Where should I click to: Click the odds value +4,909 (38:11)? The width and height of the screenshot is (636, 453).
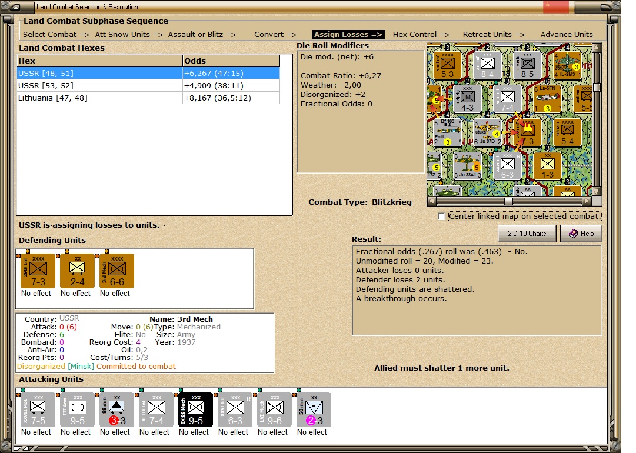214,85
